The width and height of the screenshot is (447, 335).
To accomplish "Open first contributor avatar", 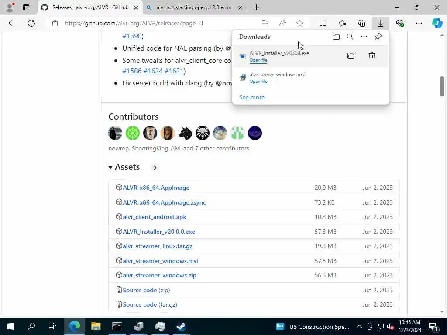I will tap(115, 133).
